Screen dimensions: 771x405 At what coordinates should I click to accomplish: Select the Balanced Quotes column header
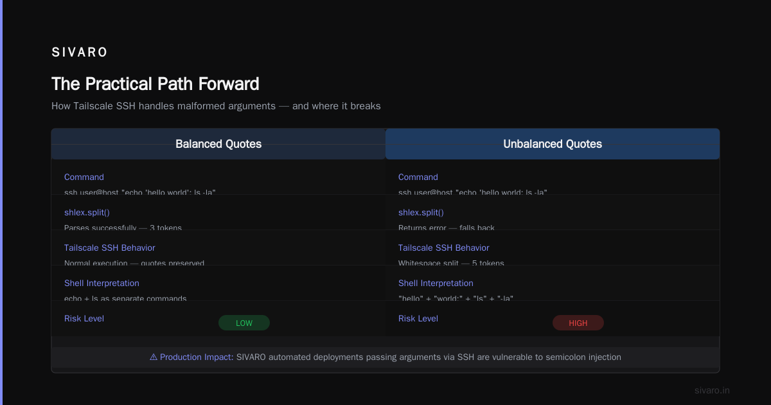pyautogui.click(x=218, y=144)
